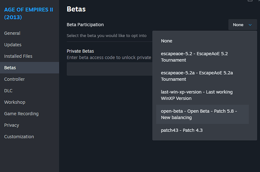
Task: Click the private beta access code field
Action: (109, 69)
